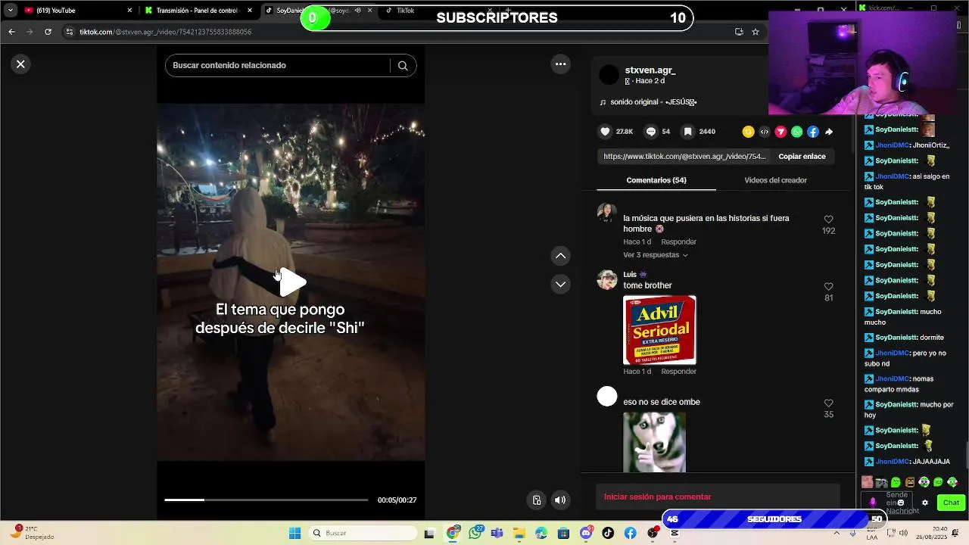This screenshot has width=969, height=545.
Task: Toggle the auto-scroll icon beside volume
Action: (x=537, y=500)
